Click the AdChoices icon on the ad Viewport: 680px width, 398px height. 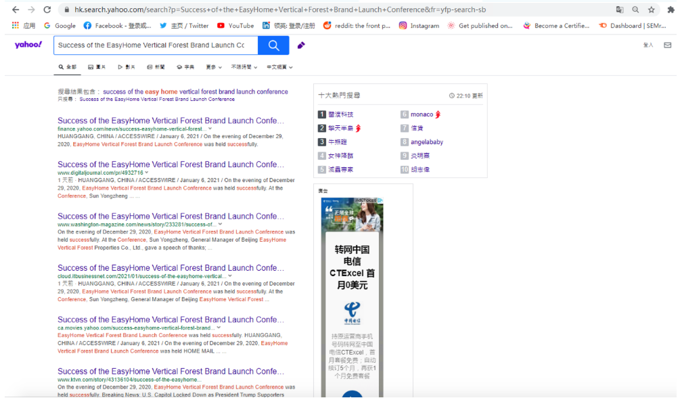[x=380, y=201]
